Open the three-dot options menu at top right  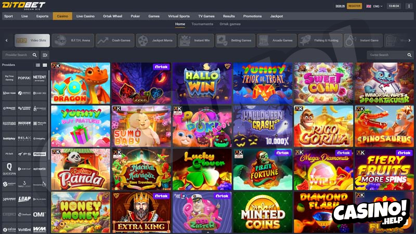point(409,6)
